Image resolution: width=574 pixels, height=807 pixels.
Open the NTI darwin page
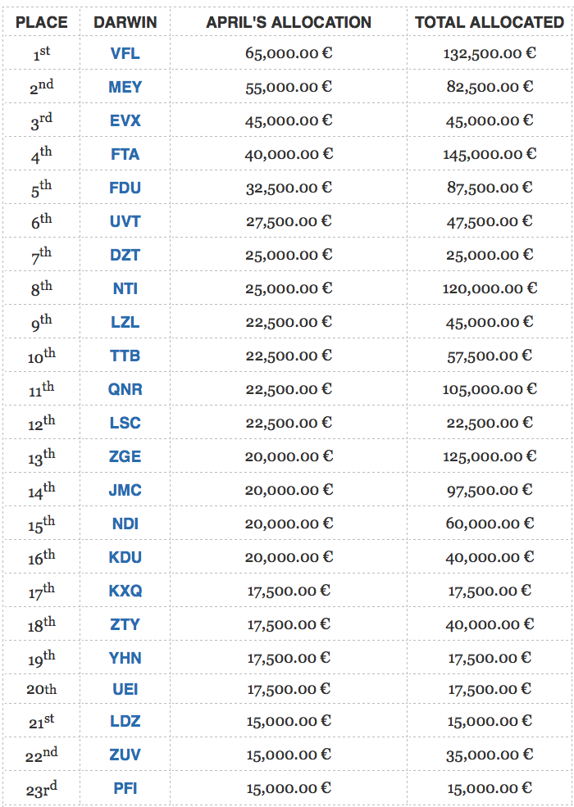(x=125, y=289)
